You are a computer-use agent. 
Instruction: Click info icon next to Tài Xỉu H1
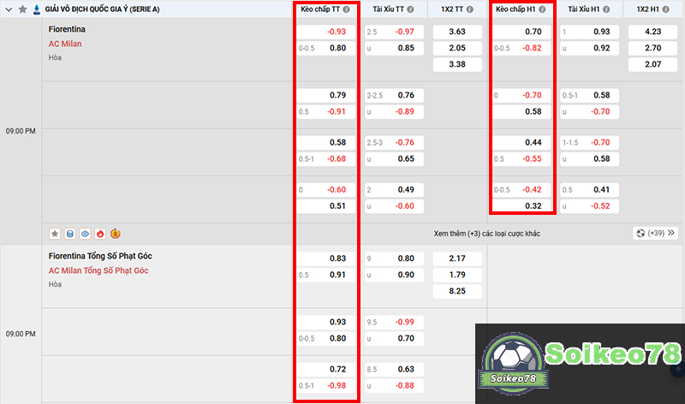click(605, 9)
